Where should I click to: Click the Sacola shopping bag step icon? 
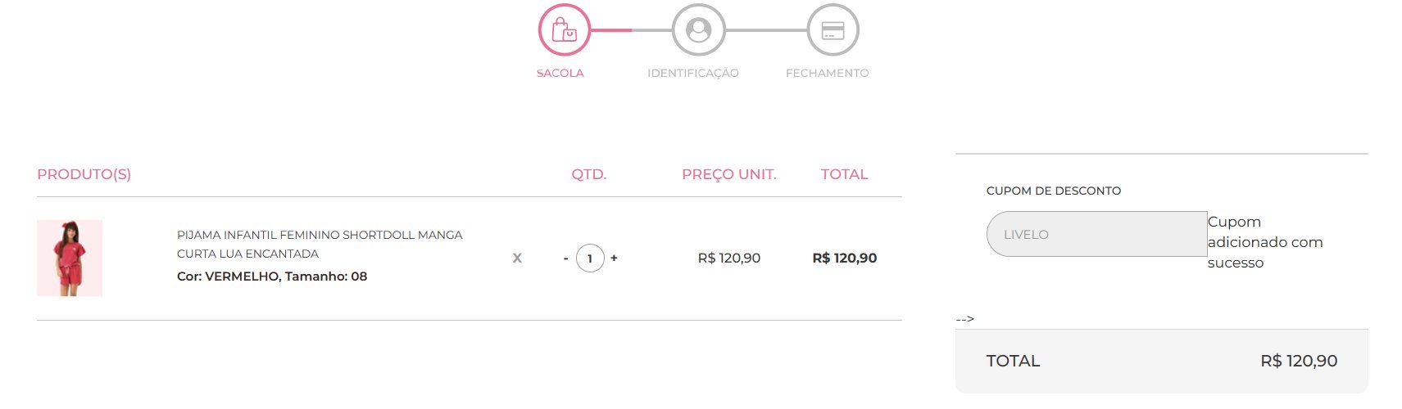(564, 30)
